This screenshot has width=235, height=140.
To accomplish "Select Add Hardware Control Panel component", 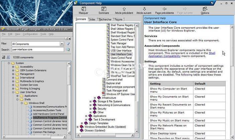I will click(48, 114).
